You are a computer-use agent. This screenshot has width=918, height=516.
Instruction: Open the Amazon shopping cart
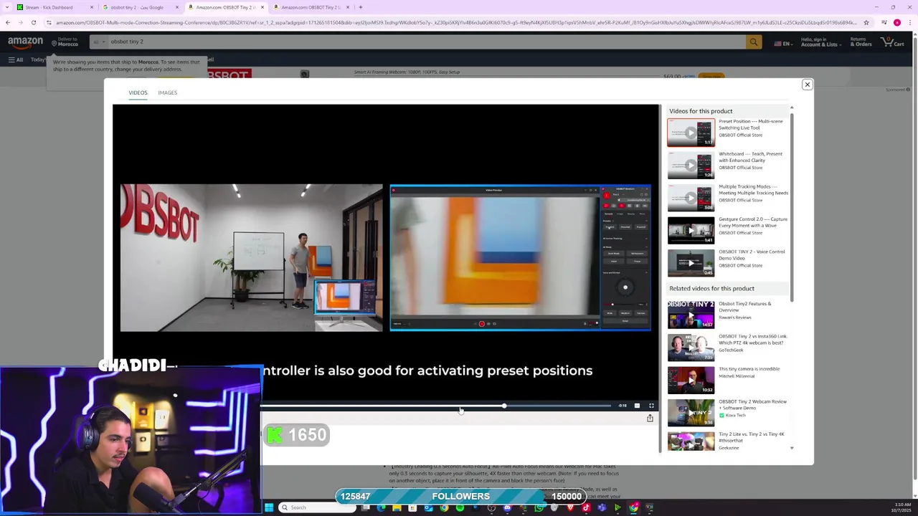[x=892, y=42]
